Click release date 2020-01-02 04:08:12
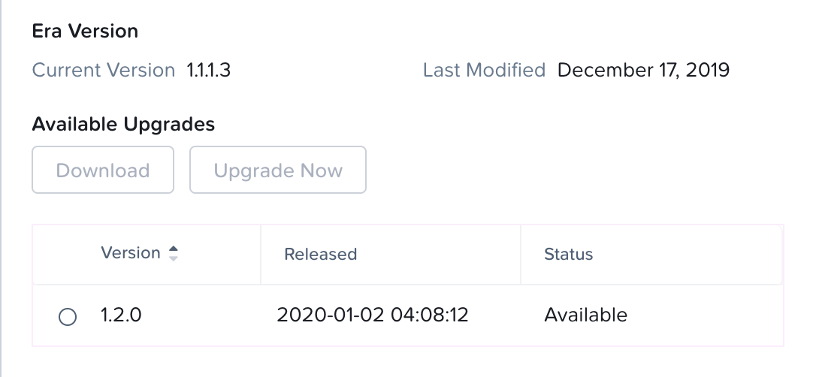The width and height of the screenshot is (813, 377). (372, 315)
